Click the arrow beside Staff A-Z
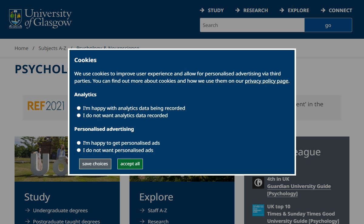The width and height of the screenshot is (364, 224). 142,210
